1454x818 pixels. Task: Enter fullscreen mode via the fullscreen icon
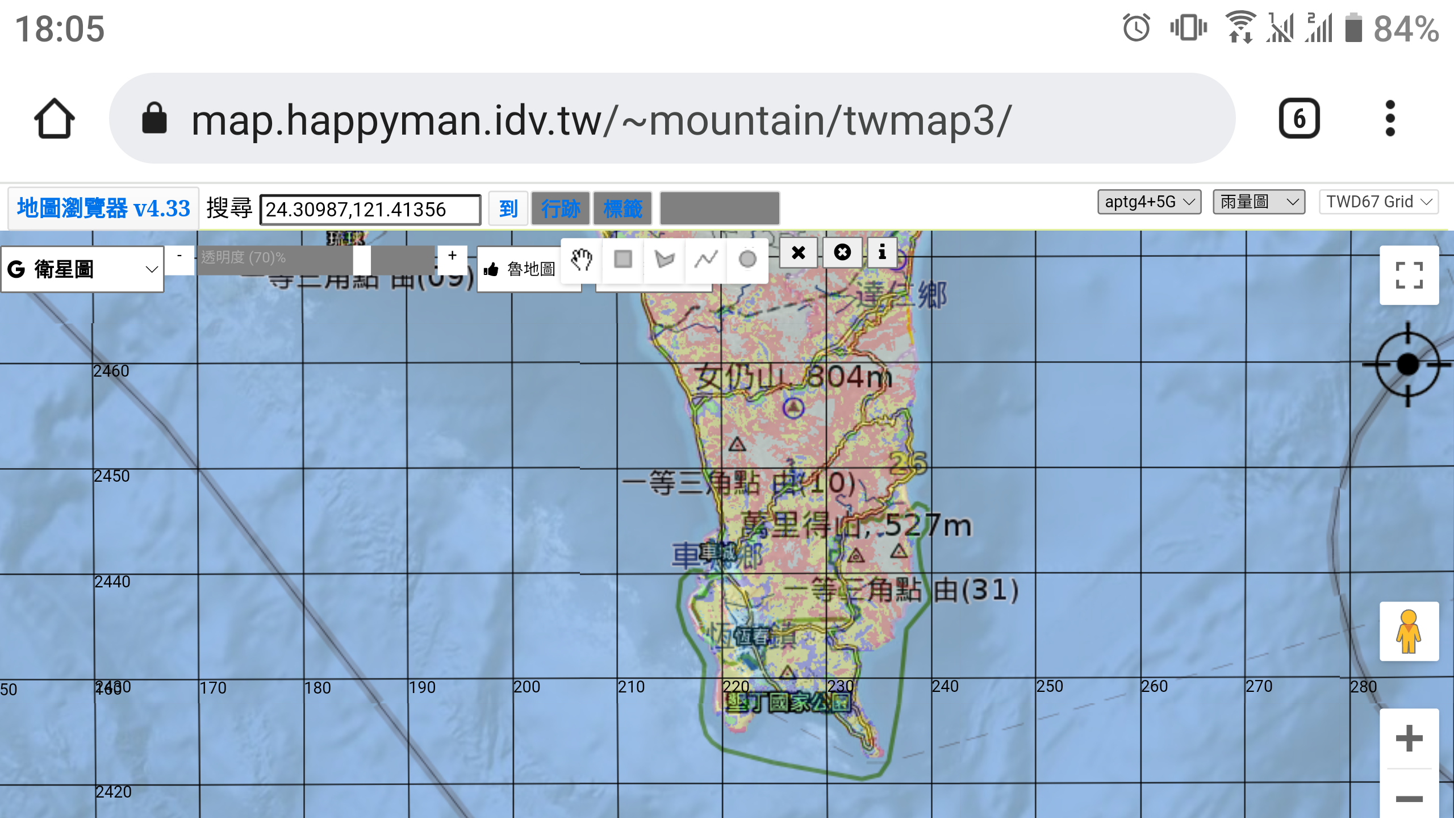1409,275
